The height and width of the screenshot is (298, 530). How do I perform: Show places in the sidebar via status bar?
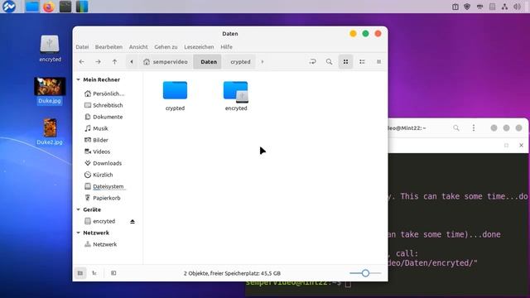(80, 273)
